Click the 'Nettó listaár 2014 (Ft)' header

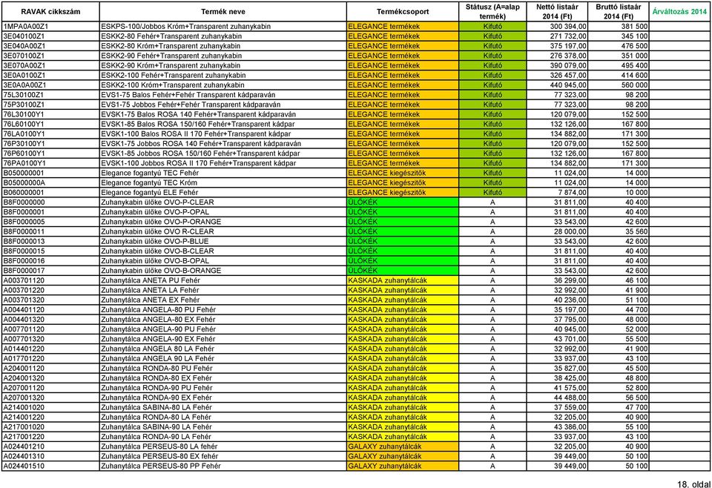click(557, 12)
